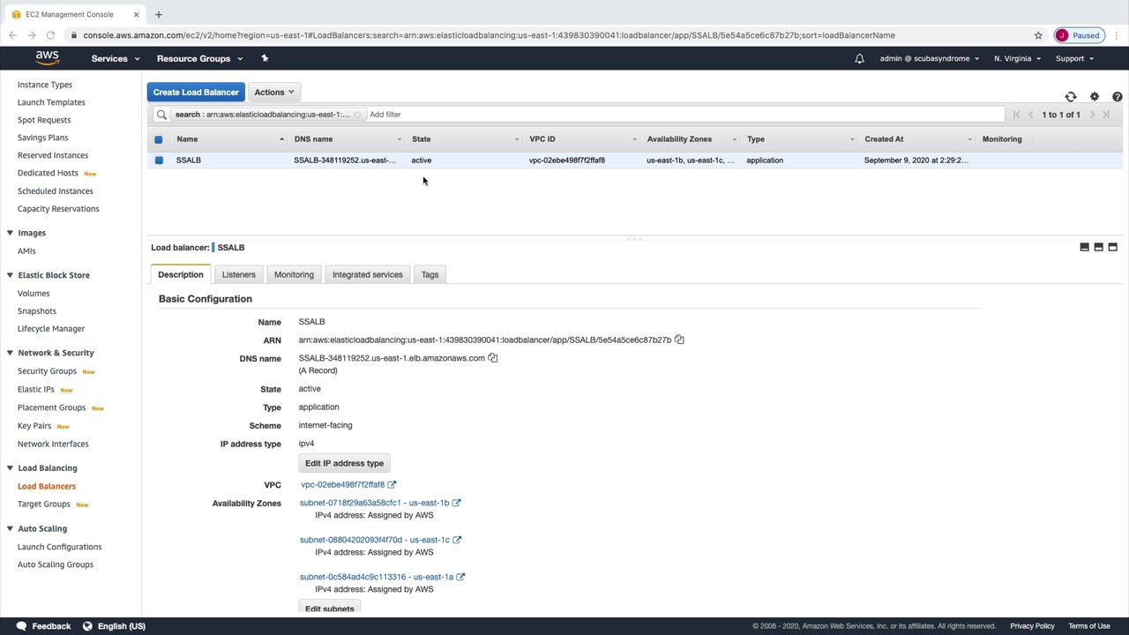Open the admin @ scubasyndrome account menu

point(929,59)
